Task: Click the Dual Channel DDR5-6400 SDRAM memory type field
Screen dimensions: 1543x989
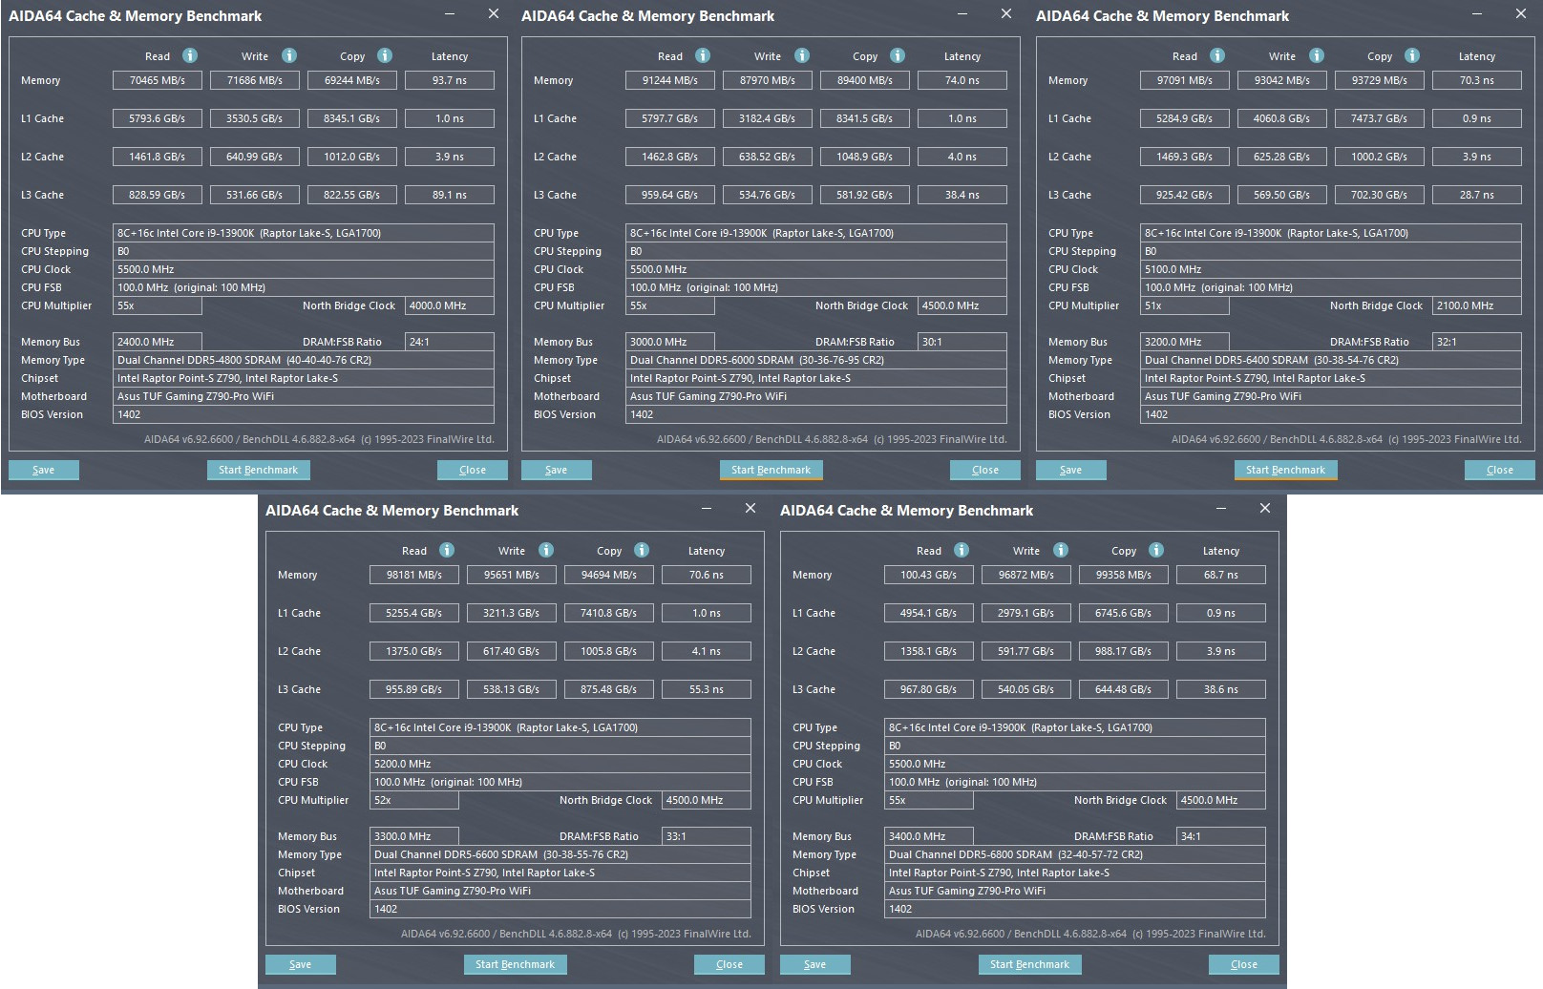Action: click(x=1329, y=360)
